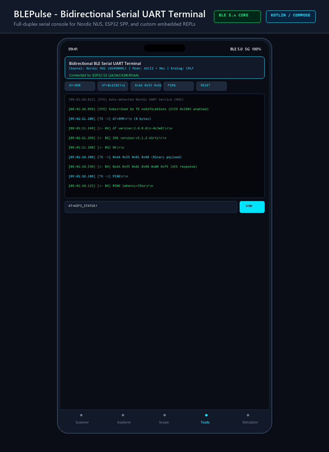Click the Simulator tab dot icon

point(248,415)
